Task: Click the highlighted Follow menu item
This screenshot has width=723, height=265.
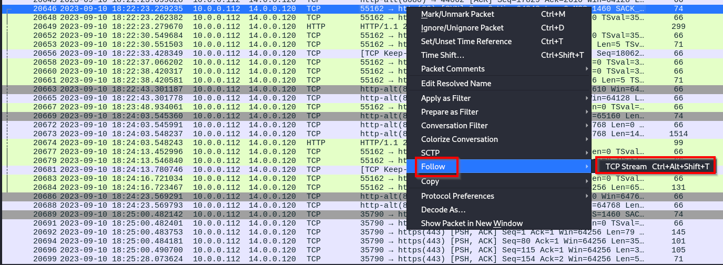Action: [433, 167]
